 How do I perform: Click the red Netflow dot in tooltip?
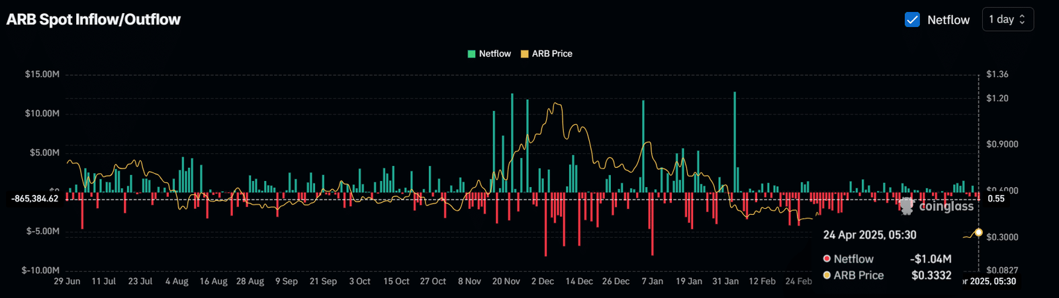[x=827, y=259]
